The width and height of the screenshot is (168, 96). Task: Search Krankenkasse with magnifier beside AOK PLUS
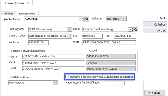pos(87,19)
